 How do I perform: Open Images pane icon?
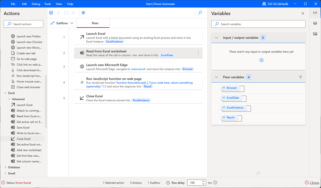pyautogui.click(x=315, y=34)
